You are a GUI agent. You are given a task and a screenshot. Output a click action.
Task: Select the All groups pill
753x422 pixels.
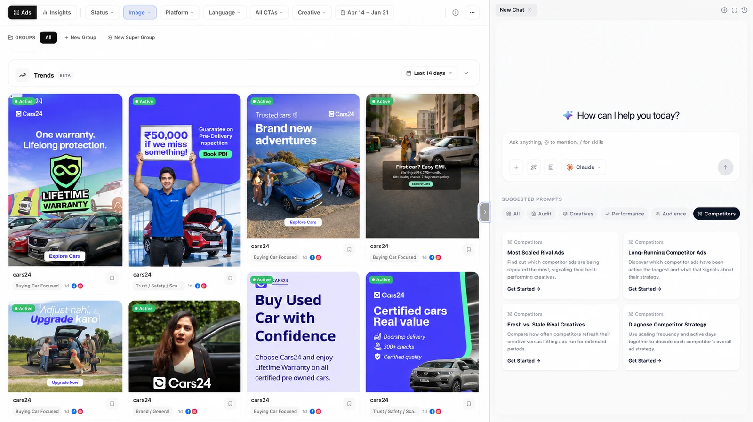pyautogui.click(x=48, y=37)
